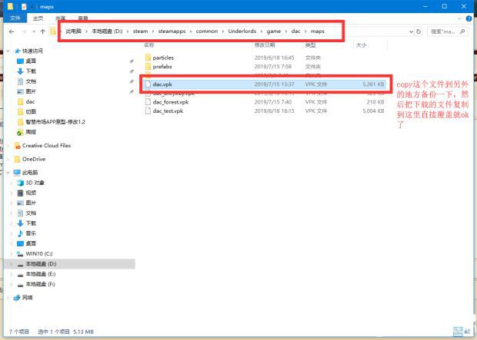Select the prefabs folder
Viewport: 477px width, 340px height.
click(x=162, y=67)
